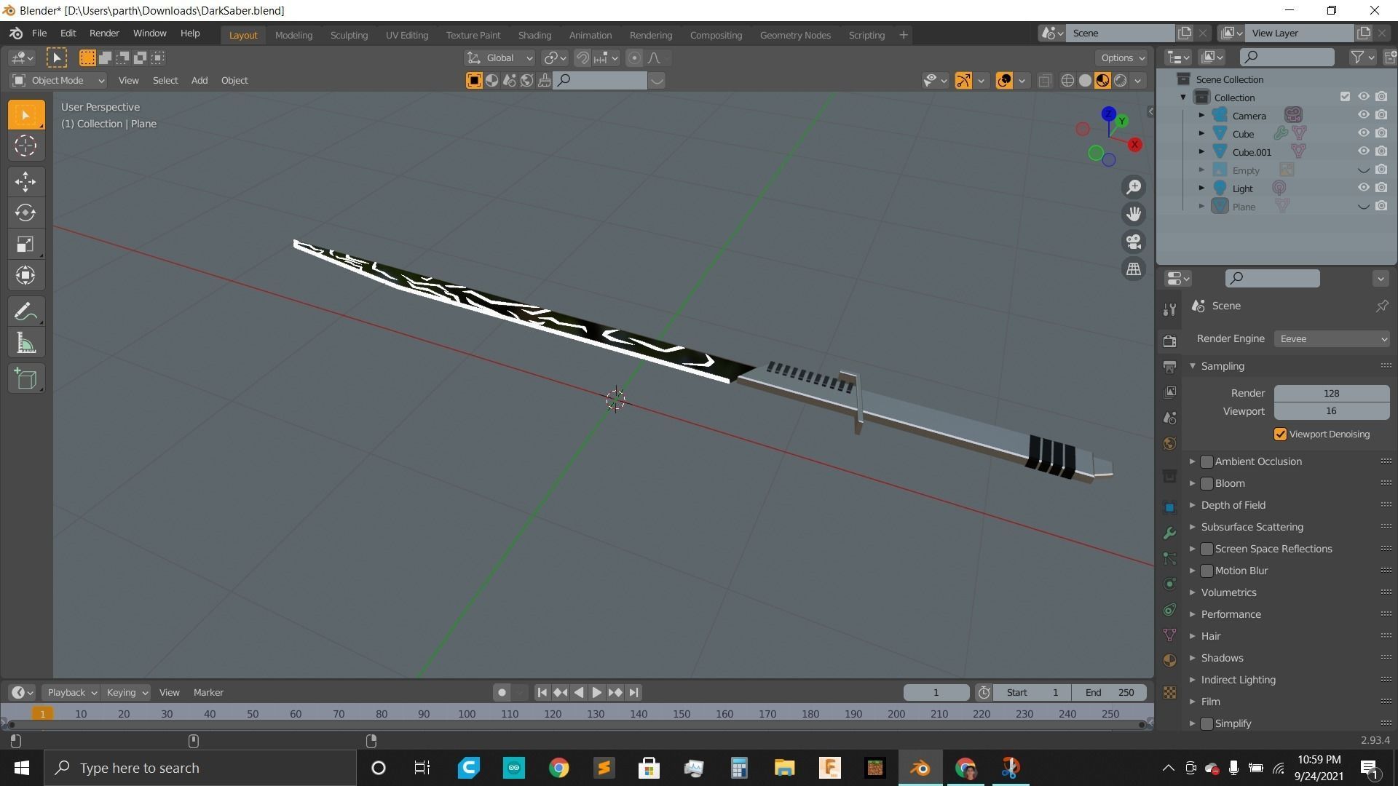This screenshot has height=786, width=1398.
Task: Hide the Cube object in outliner
Action: [x=1363, y=133]
